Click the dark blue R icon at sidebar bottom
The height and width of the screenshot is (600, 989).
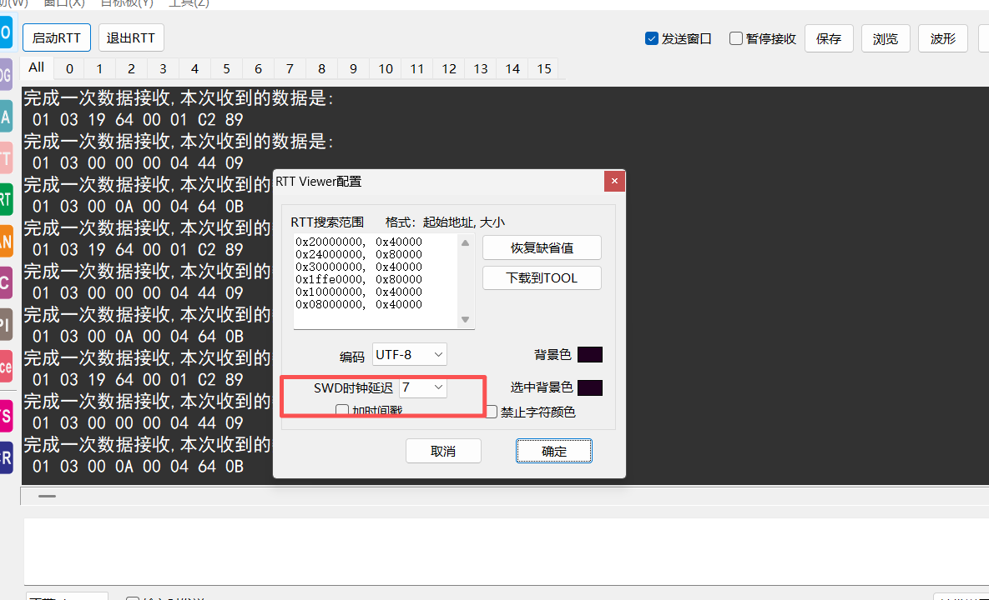[x=6, y=457]
